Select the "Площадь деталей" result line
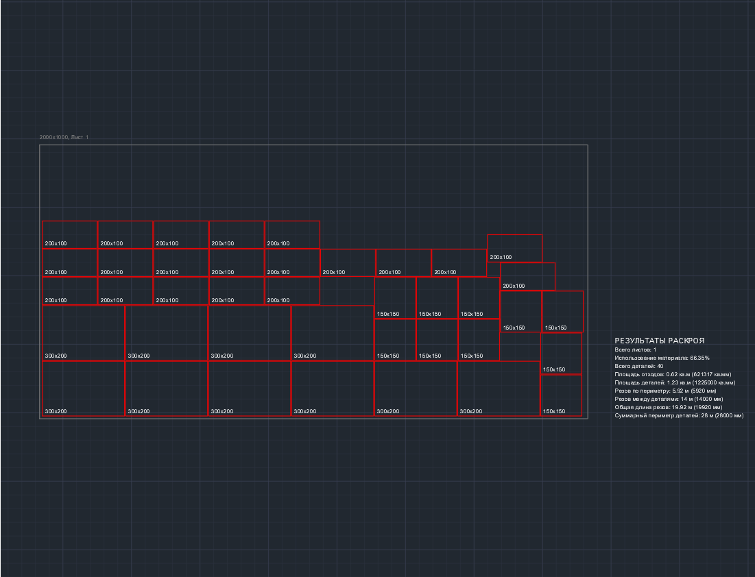755x577 pixels. [x=674, y=383]
